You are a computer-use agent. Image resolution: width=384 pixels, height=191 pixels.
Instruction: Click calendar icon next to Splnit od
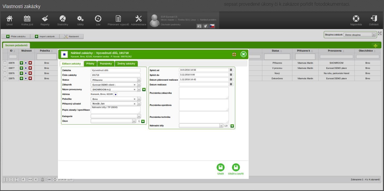[x=231, y=70]
